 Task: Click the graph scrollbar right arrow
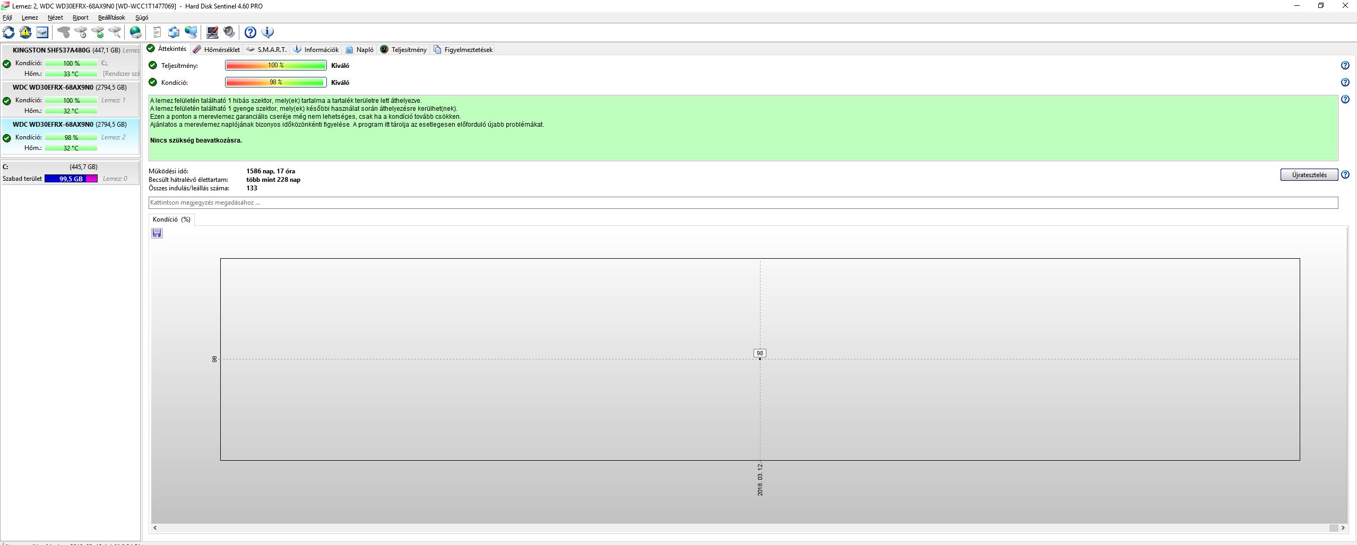point(1343,528)
